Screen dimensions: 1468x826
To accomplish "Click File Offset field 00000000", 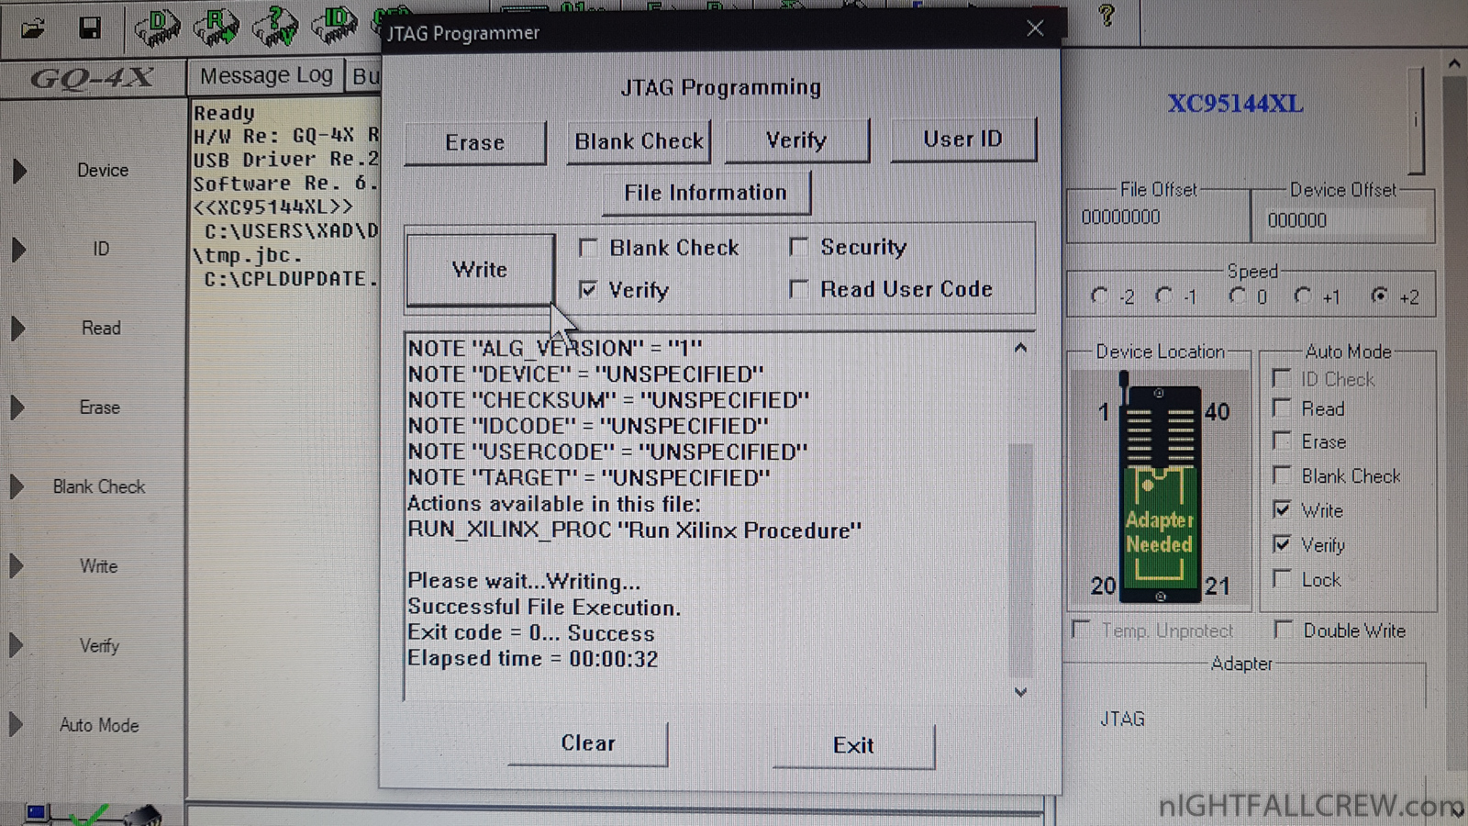I will click(x=1158, y=218).
